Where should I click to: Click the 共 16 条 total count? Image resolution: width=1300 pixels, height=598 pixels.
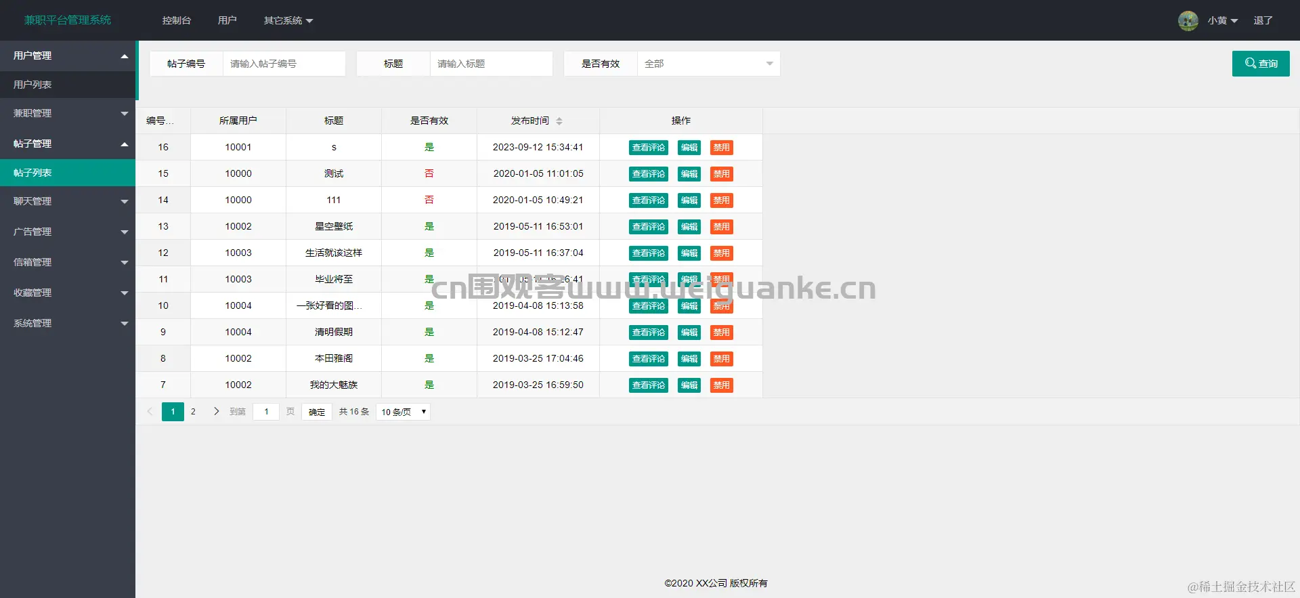click(354, 412)
